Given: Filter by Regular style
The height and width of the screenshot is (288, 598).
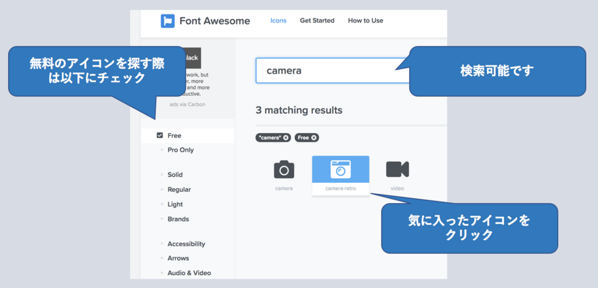Looking at the screenshot, I should click(x=179, y=190).
